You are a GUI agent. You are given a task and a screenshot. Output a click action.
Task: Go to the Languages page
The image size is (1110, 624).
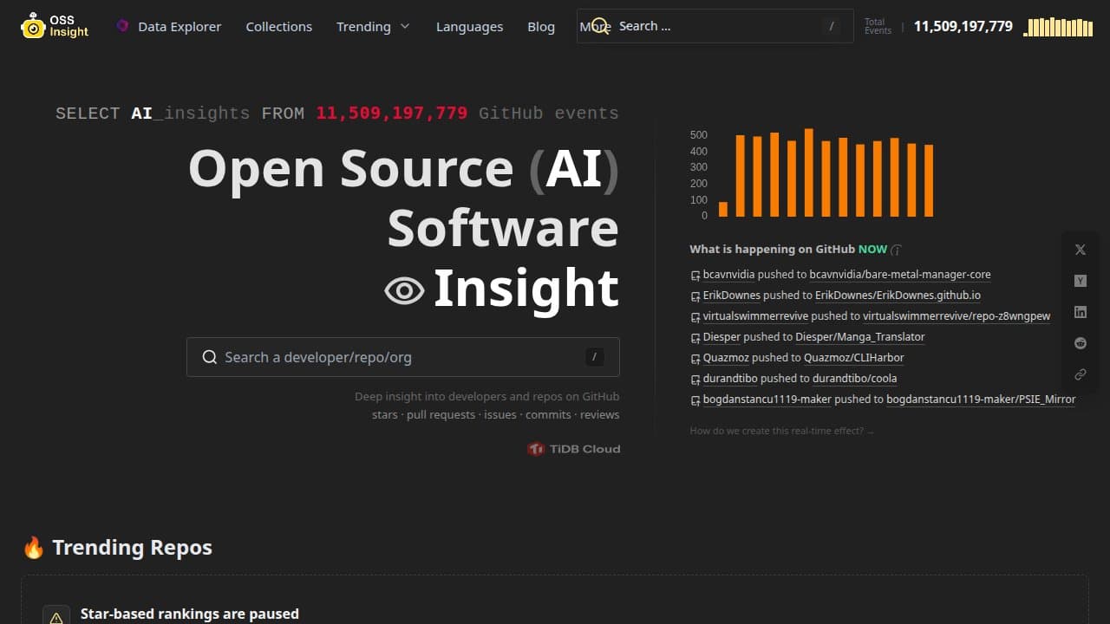pos(469,27)
